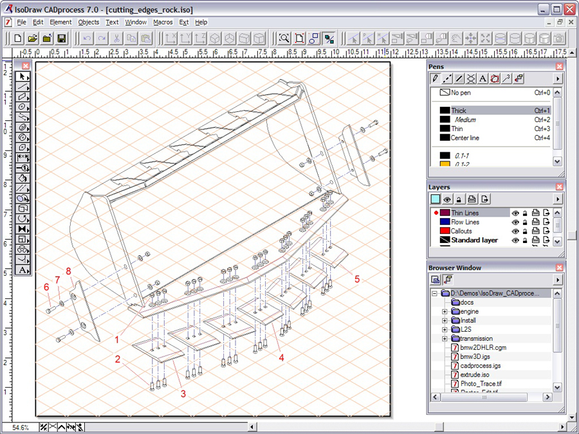This screenshot has height=434, width=579.
Task: Open the extrude.iso file entry
Action: [x=475, y=374]
